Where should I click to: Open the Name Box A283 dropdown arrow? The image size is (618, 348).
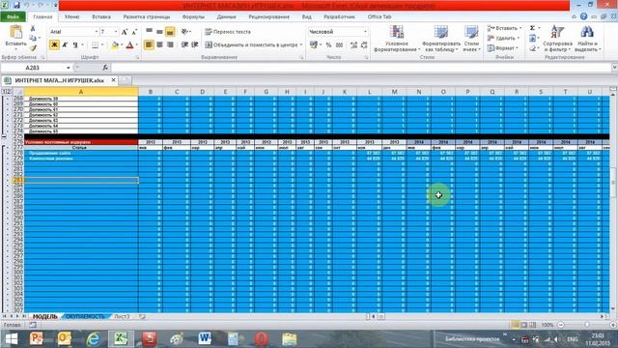[x=69, y=68]
